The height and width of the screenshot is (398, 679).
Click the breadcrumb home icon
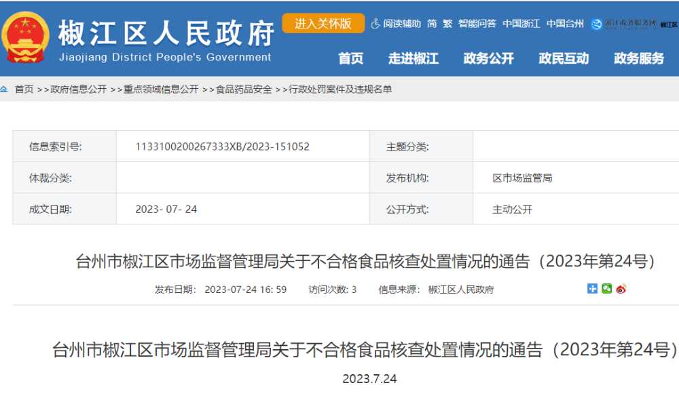tap(5, 89)
